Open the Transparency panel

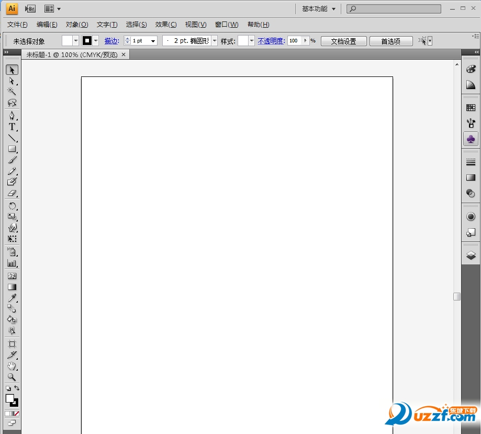point(471,193)
